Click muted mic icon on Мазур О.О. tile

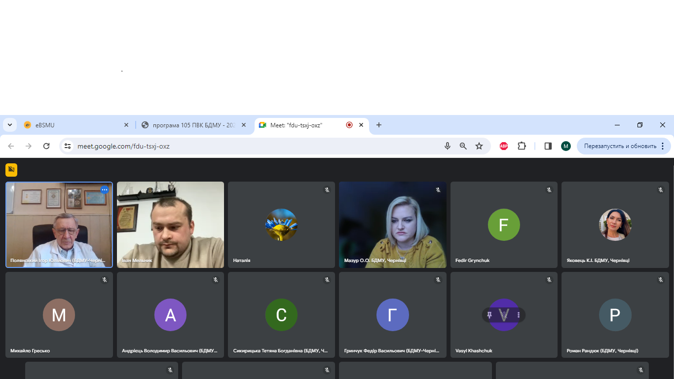click(x=438, y=189)
